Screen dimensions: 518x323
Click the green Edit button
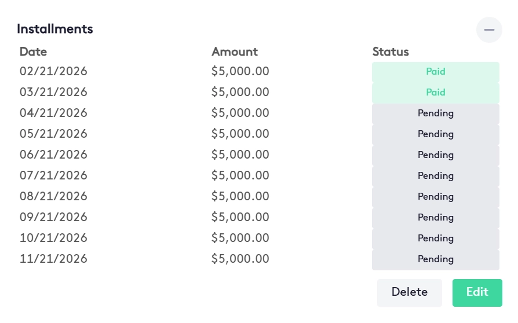477,292
